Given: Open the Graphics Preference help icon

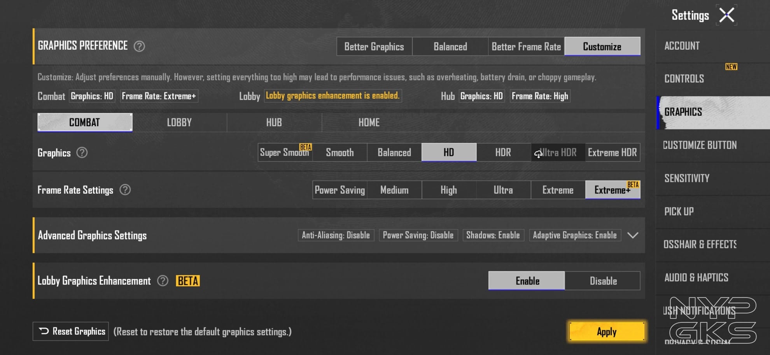Looking at the screenshot, I should 139,46.
